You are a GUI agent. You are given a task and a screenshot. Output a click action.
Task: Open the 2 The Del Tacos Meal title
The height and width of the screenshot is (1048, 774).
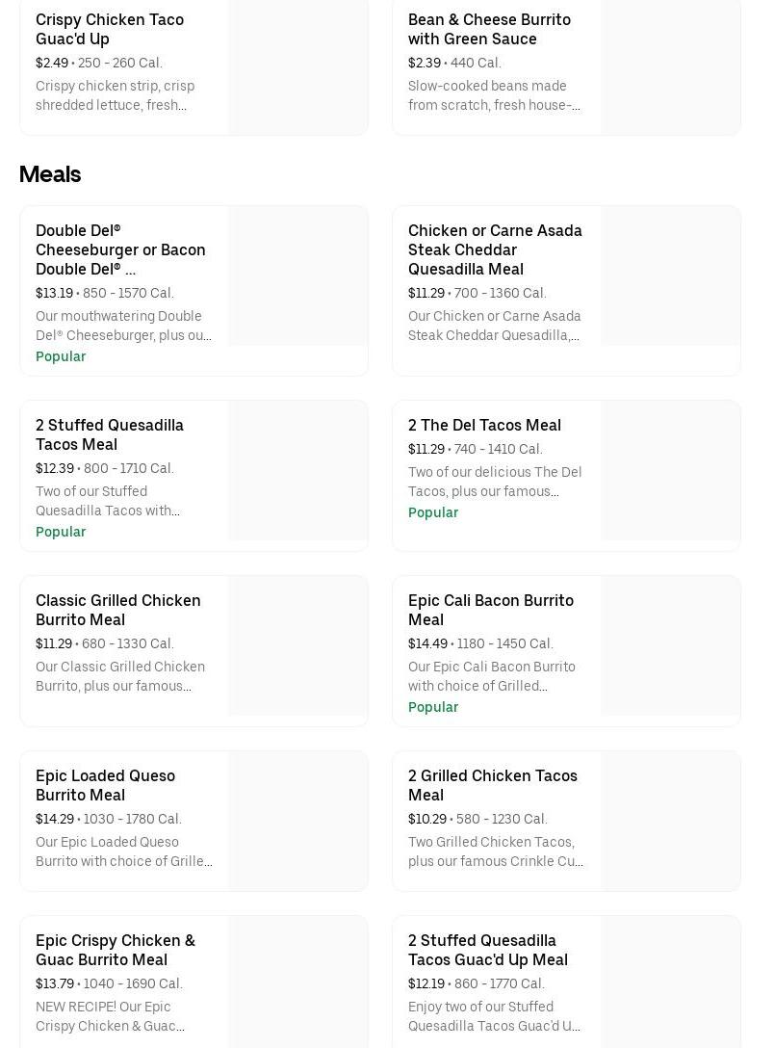click(484, 425)
